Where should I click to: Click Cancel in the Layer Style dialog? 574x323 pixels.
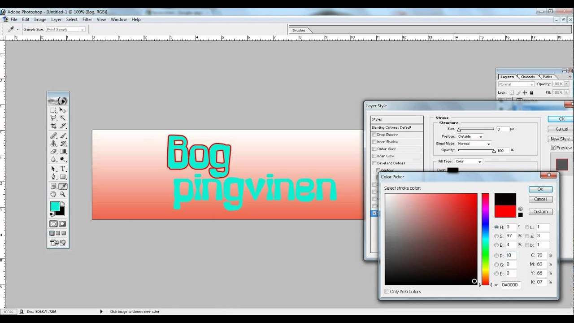pyautogui.click(x=561, y=129)
